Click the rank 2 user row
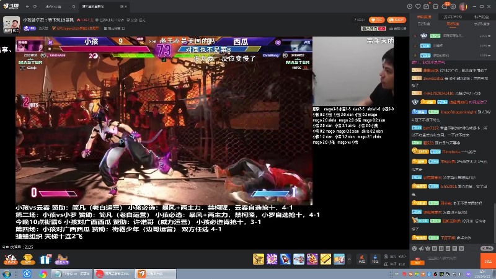The height and width of the screenshot is (279, 496). click(453, 45)
